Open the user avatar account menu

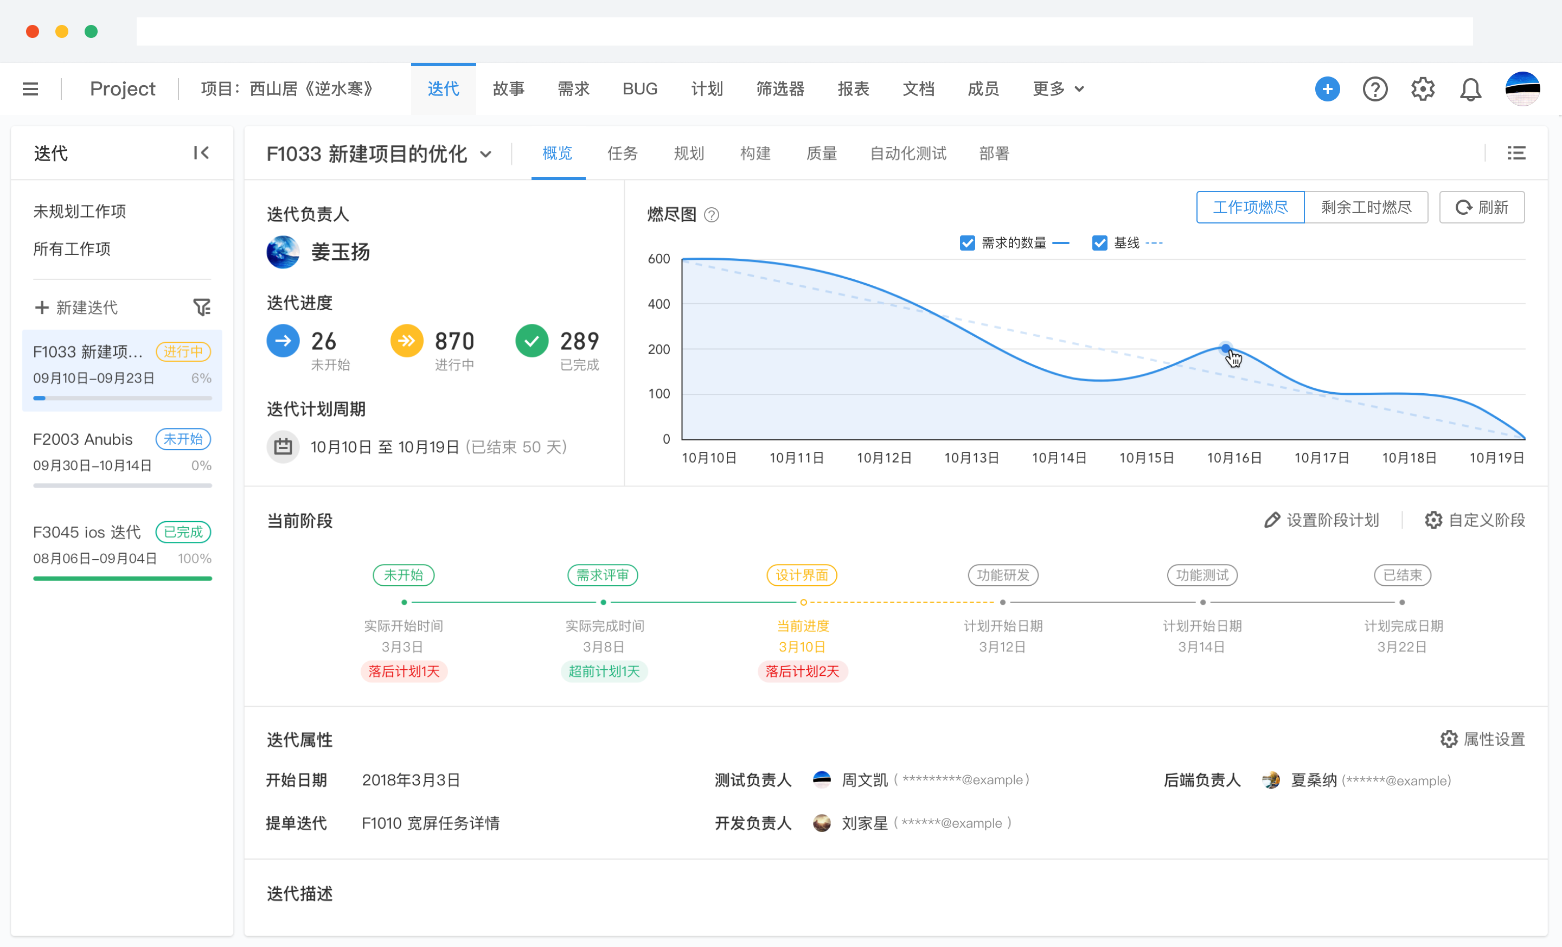(x=1523, y=89)
